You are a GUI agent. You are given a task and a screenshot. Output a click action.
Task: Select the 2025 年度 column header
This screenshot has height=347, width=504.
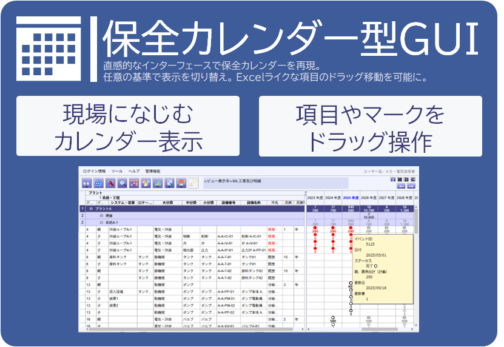pos(351,198)
